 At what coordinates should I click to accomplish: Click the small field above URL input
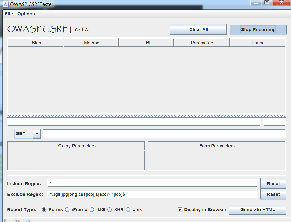point(274,122)
